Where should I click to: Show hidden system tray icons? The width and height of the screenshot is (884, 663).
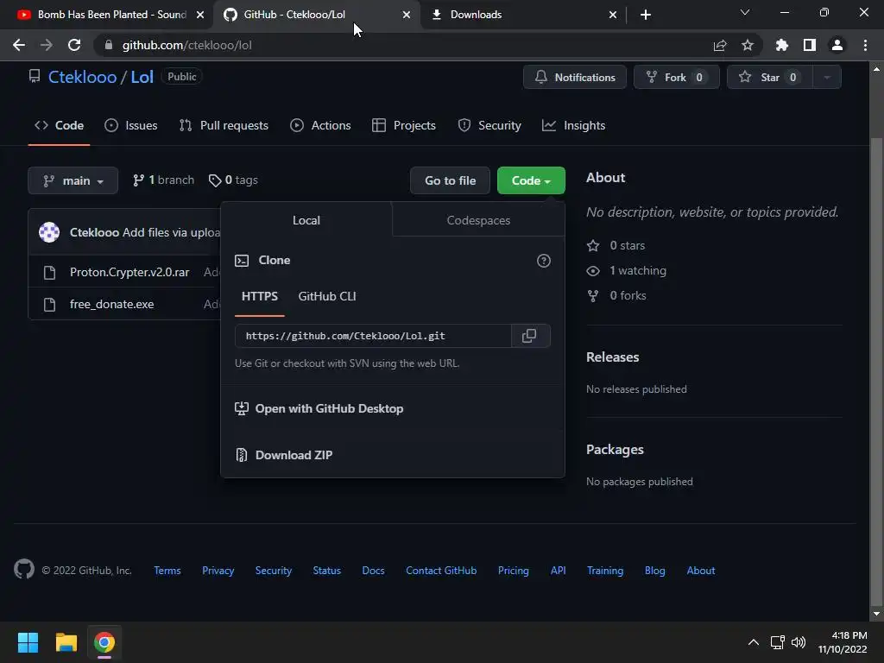point(753,642)
